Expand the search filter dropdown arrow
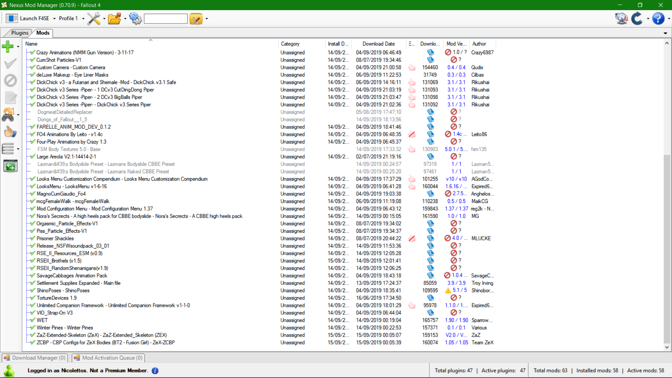Image resolution: width=672 pixels, height=378 pixels. tap(206, 19)
